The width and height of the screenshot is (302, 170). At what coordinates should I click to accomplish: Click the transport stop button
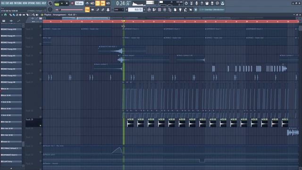click(x=67, y=3)
